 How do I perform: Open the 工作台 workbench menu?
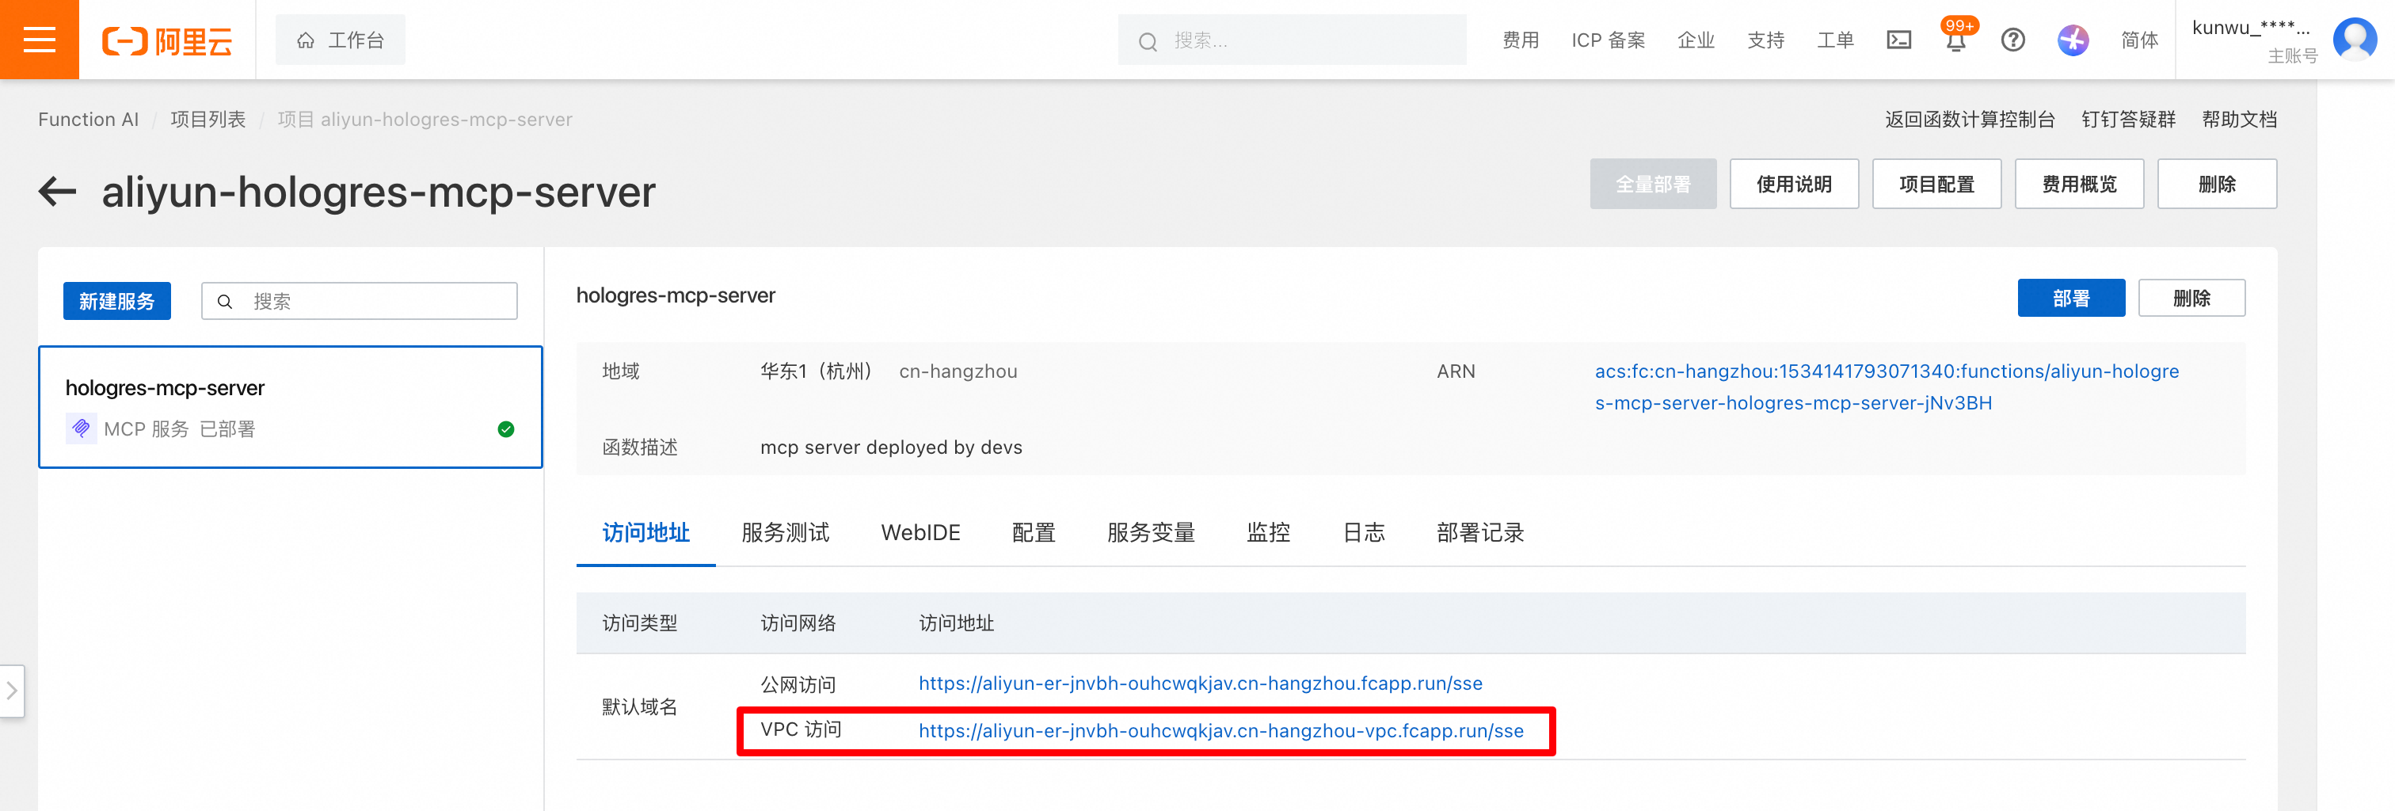click(339, 40)
